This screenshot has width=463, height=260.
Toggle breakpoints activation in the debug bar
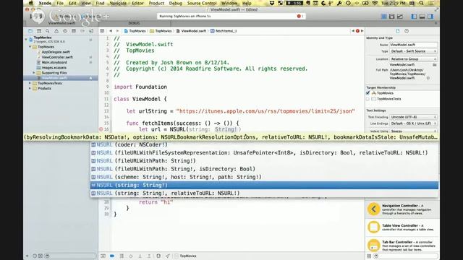(x=112, y=256)
